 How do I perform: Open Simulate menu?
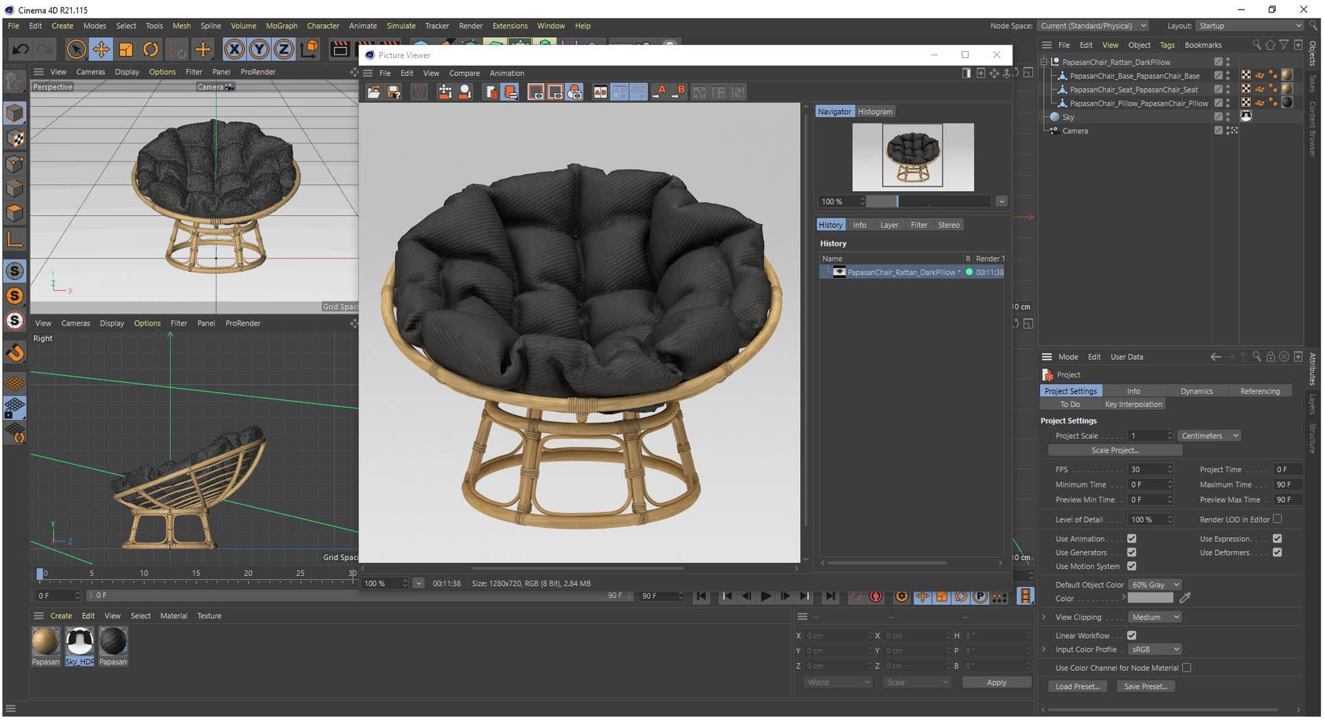[401, 26]
